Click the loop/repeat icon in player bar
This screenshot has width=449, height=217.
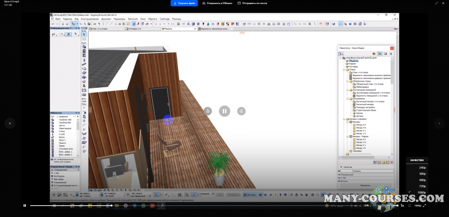(x=410, y=205)
